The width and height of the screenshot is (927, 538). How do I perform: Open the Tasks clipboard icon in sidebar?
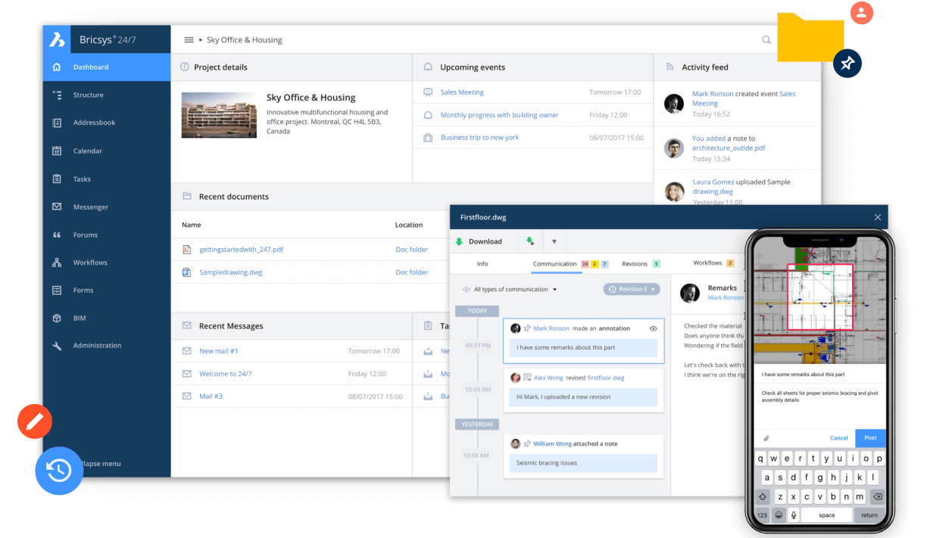coord(57,179)
